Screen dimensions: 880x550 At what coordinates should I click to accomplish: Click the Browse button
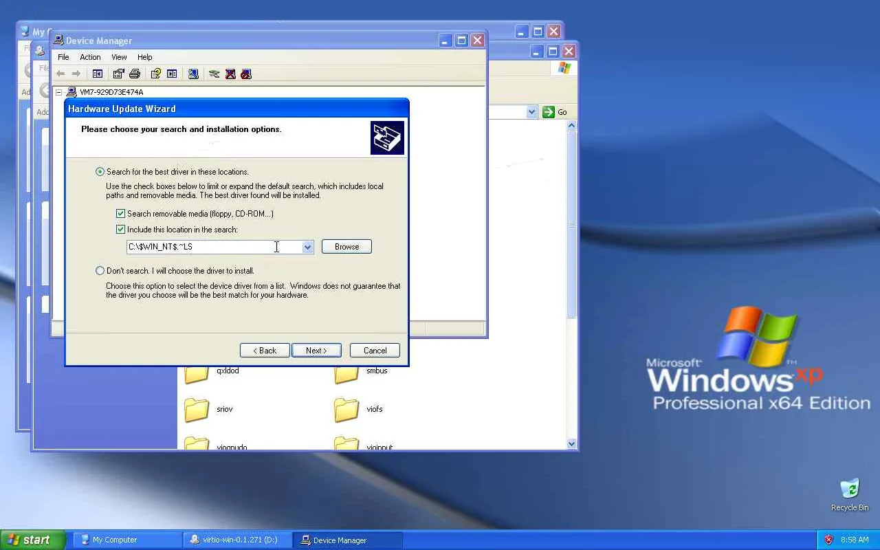point(346,247)
